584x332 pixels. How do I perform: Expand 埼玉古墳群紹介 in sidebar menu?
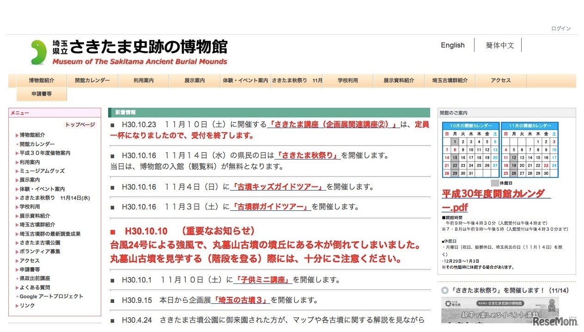click(x=37, y=225)
